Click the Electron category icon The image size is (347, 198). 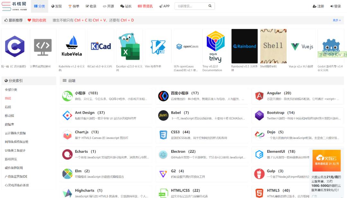coord(163,154)
